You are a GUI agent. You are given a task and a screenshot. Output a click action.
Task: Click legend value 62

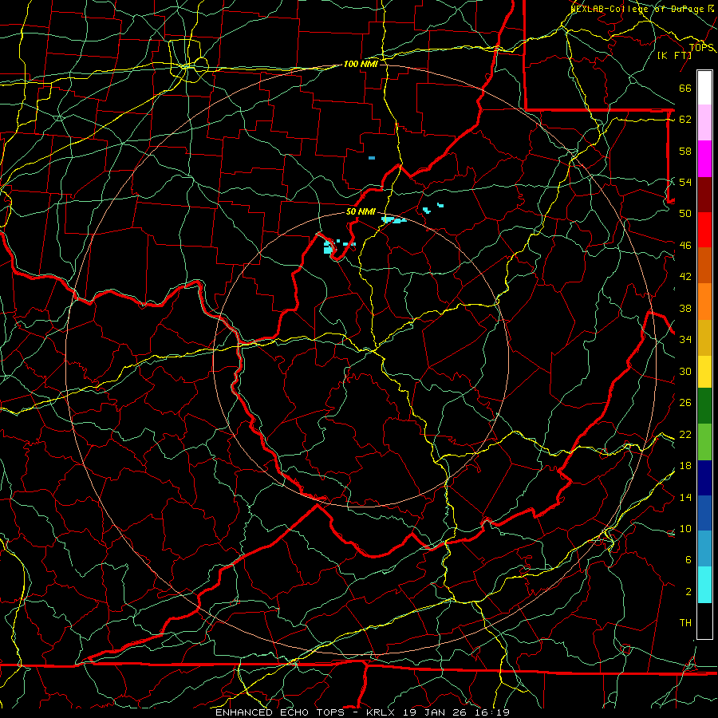point(685,120)
